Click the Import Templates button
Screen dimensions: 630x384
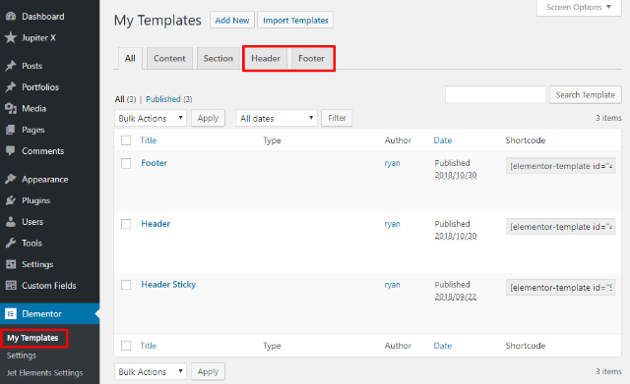(x=295, y=20)
